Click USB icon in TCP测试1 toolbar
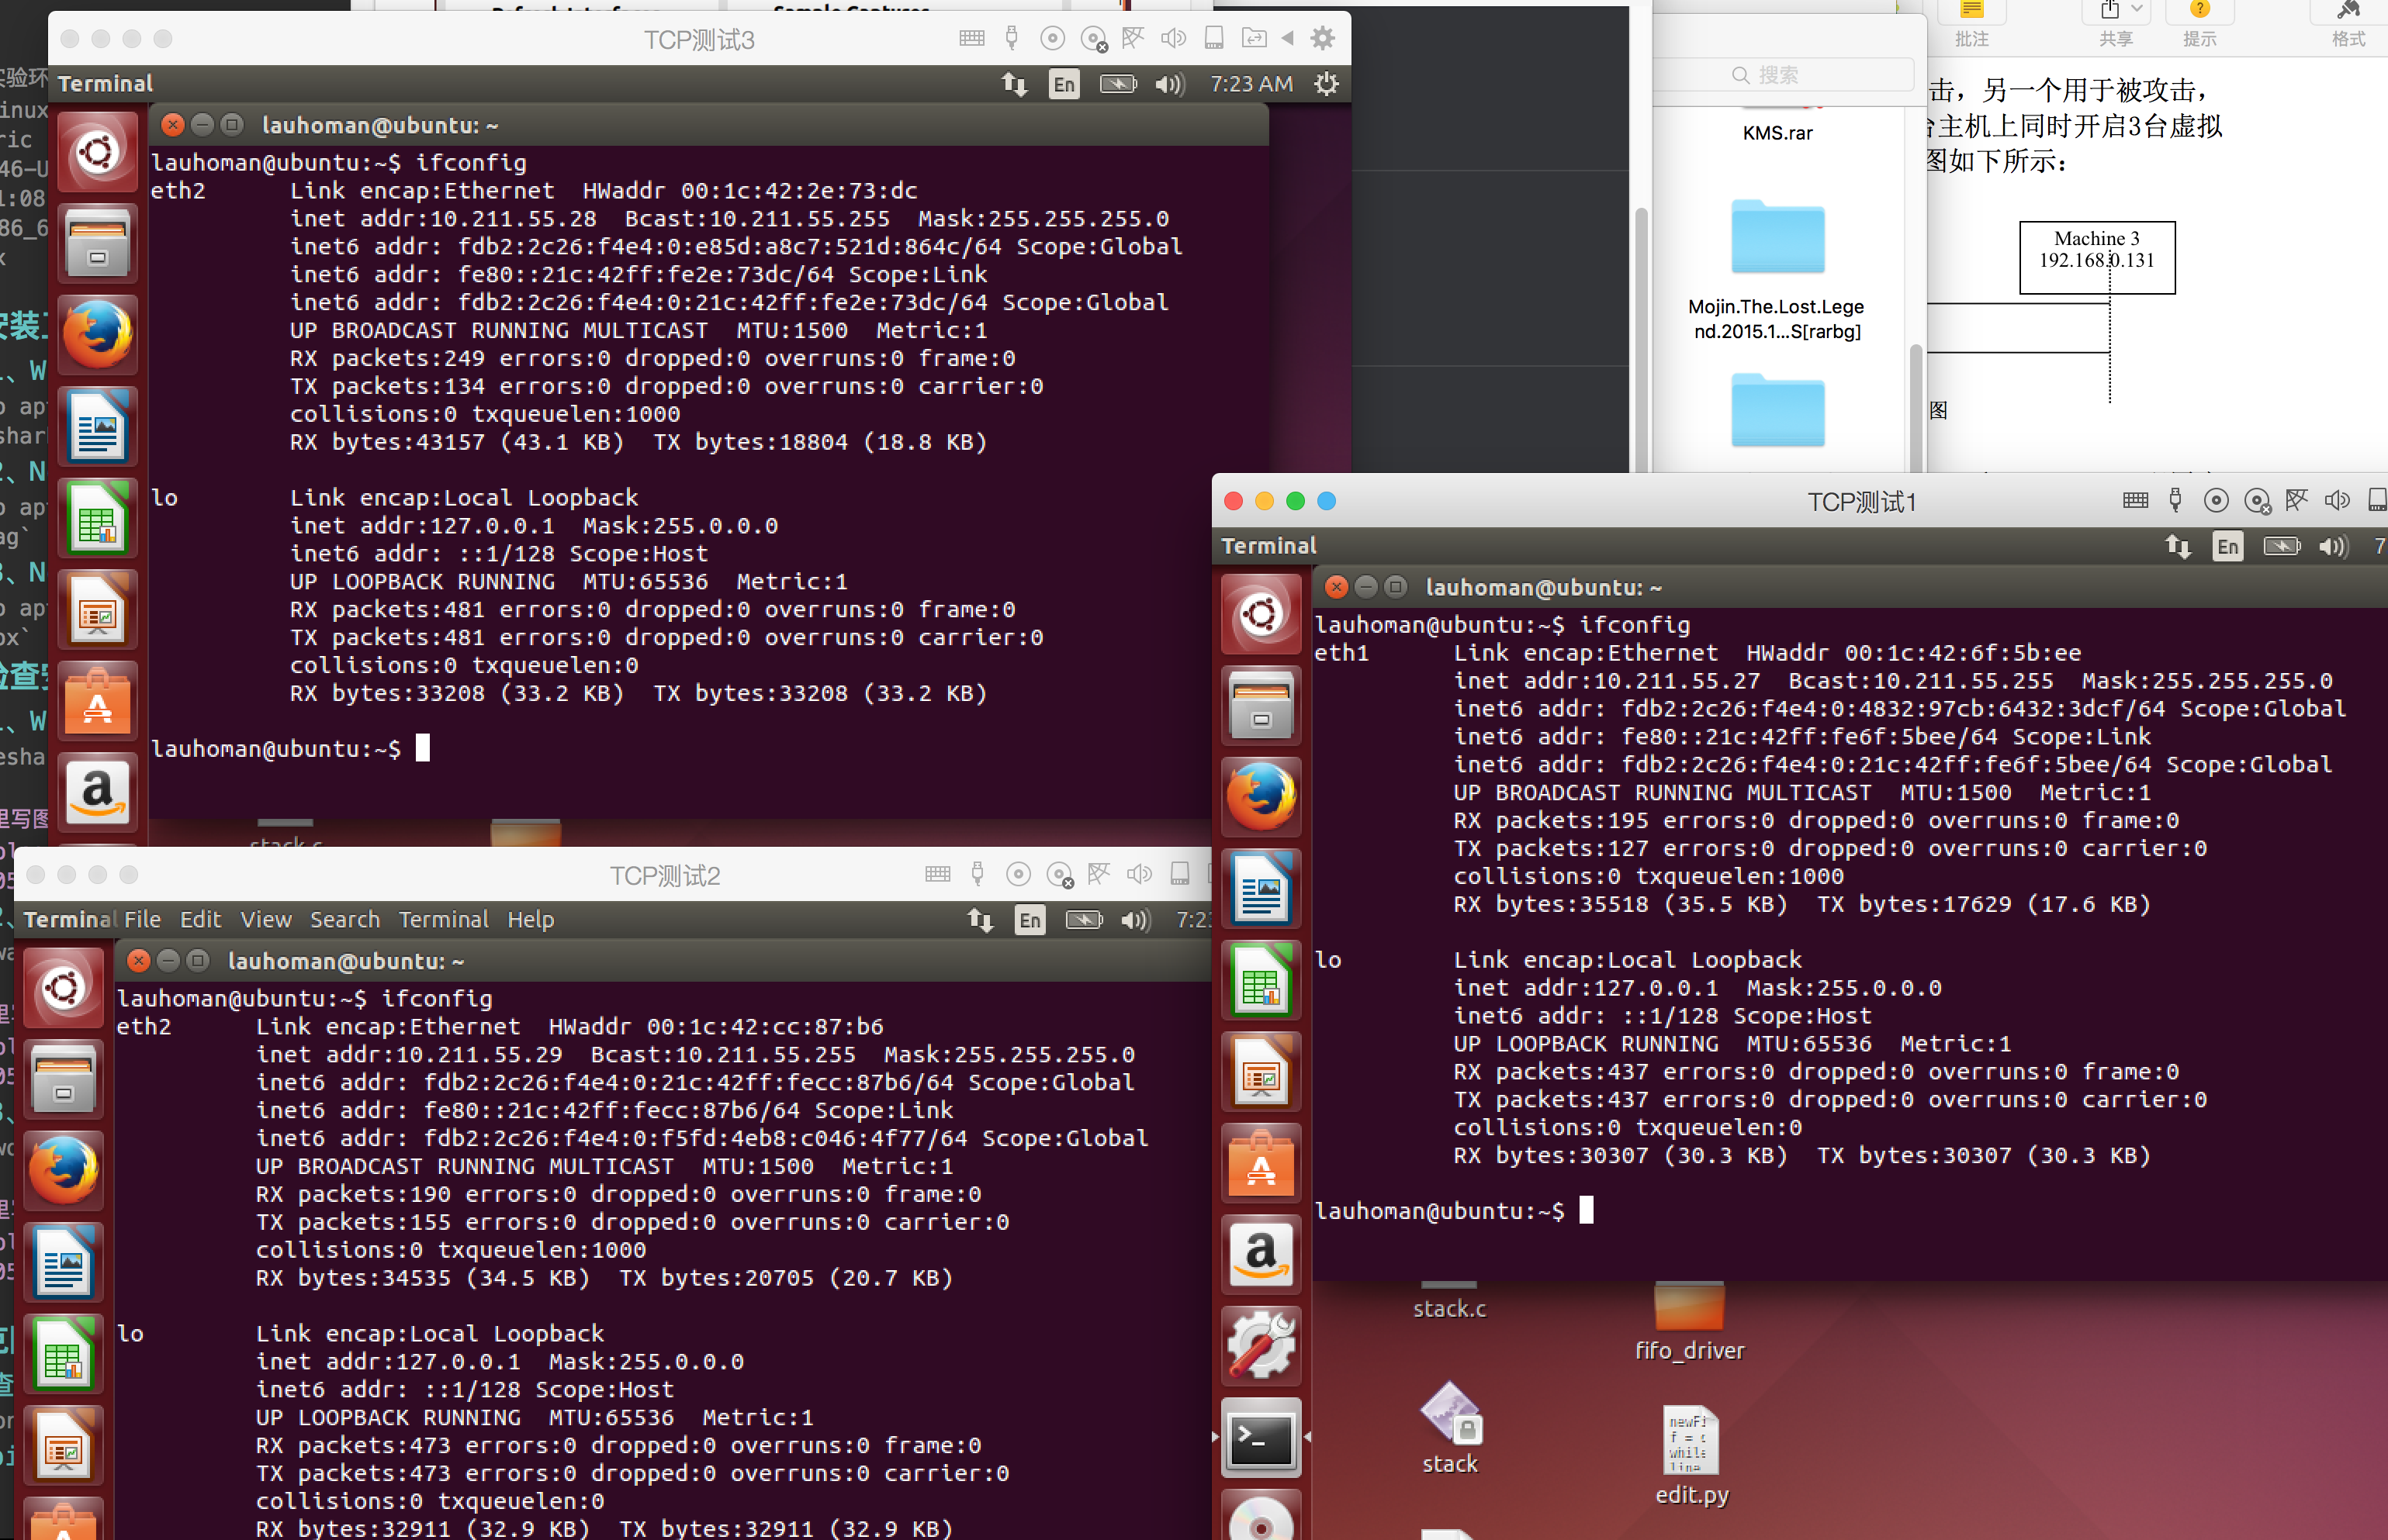Viewport: 2388px width, 1540px height. [x=2175, y=501]
